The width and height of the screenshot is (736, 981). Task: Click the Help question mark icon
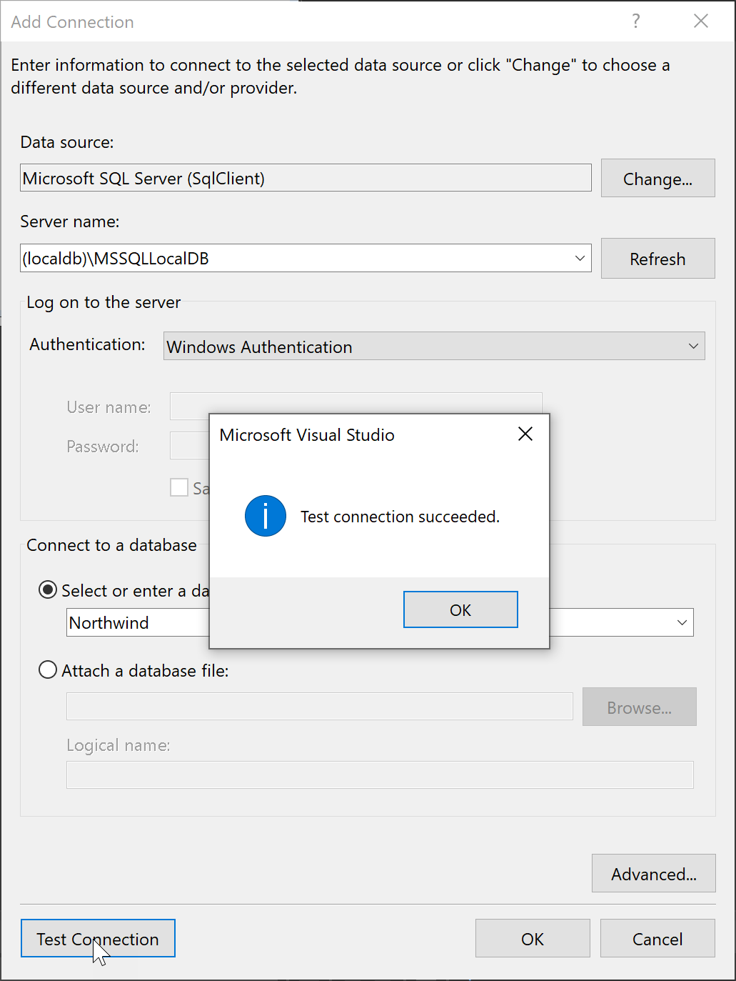[635, 21]
